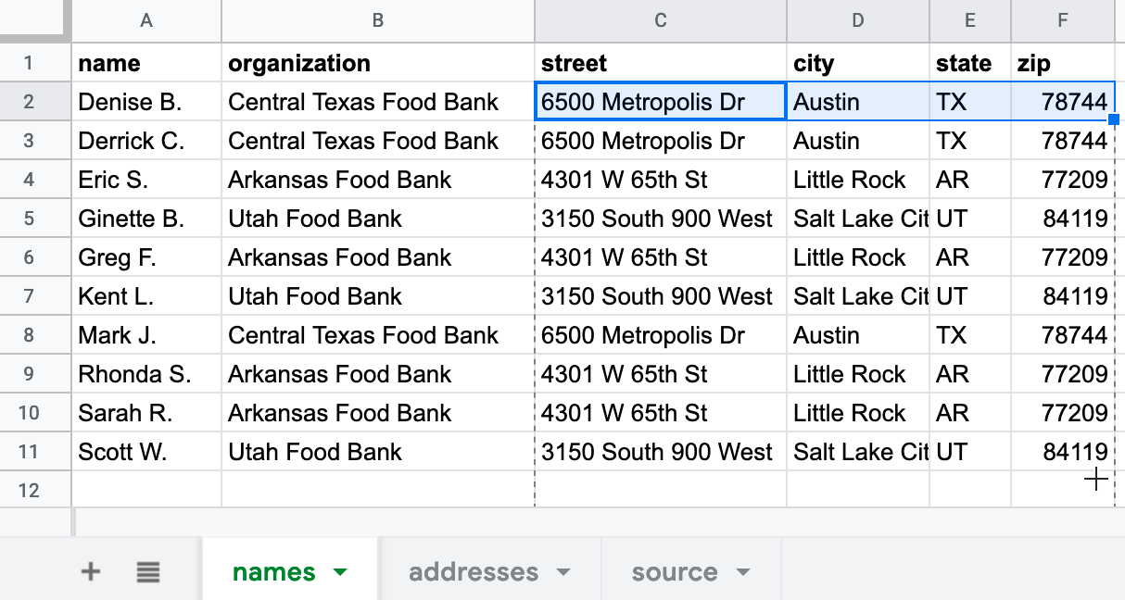Switch to the source sheet tab

click(x=675, y=571)
